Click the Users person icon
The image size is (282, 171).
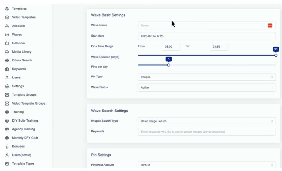coord(7,77)
